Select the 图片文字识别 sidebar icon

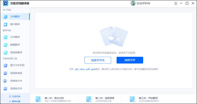coord(6,65)
